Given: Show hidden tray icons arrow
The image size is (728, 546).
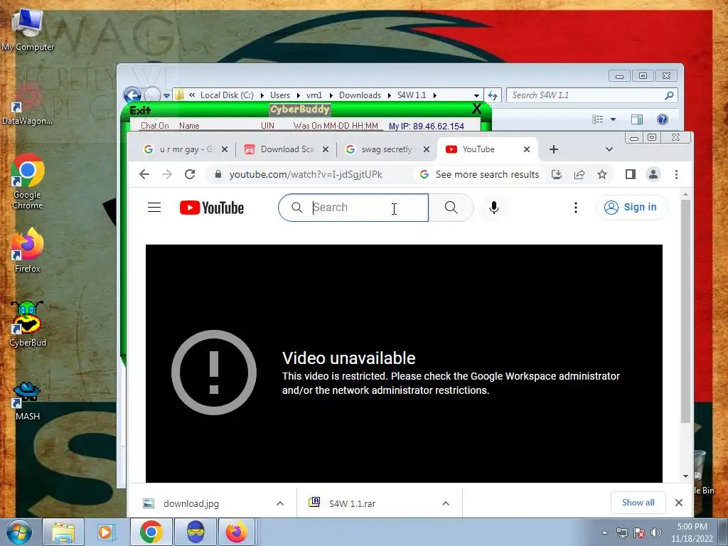Looking at the screenshot, I should [x=604, y=532].
